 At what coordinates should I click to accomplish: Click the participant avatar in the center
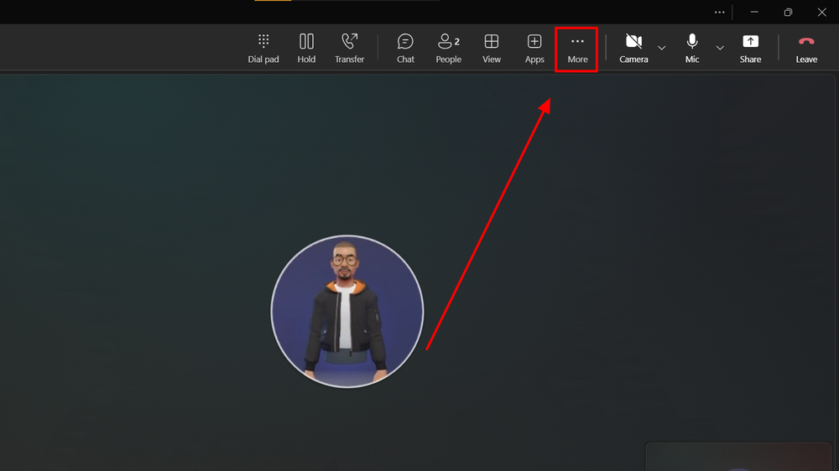click(x=347, y=311)
